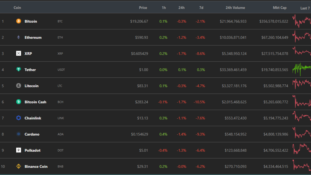Viewport: 311px width, 175px height.
Task: Open the Tether coin name link
Action: (x=30, y=70)
